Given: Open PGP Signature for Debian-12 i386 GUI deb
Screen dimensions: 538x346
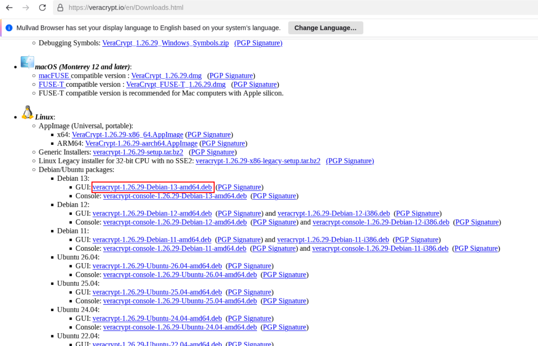Looking at the screenshot, I should pyautogui.click(x=417, y=214).
